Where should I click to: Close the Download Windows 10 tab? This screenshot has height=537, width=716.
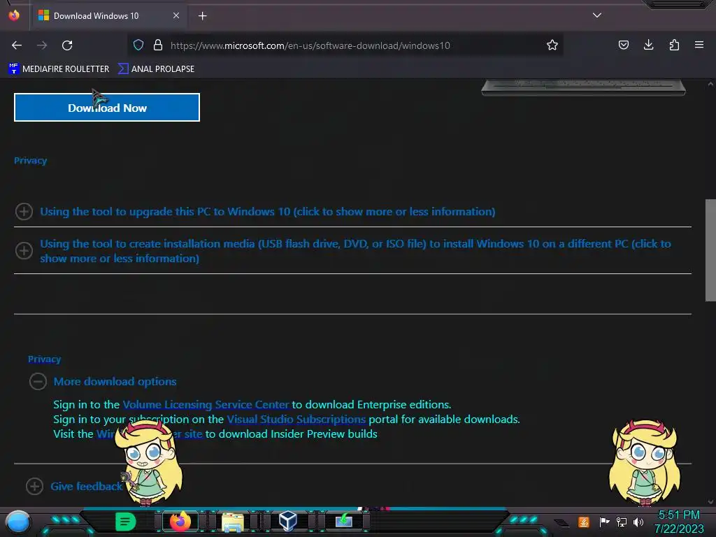pyautogui.click(x=176, y=15)
